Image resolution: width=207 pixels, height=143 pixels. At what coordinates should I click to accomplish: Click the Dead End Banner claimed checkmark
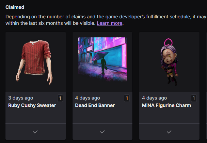point(102,132)
